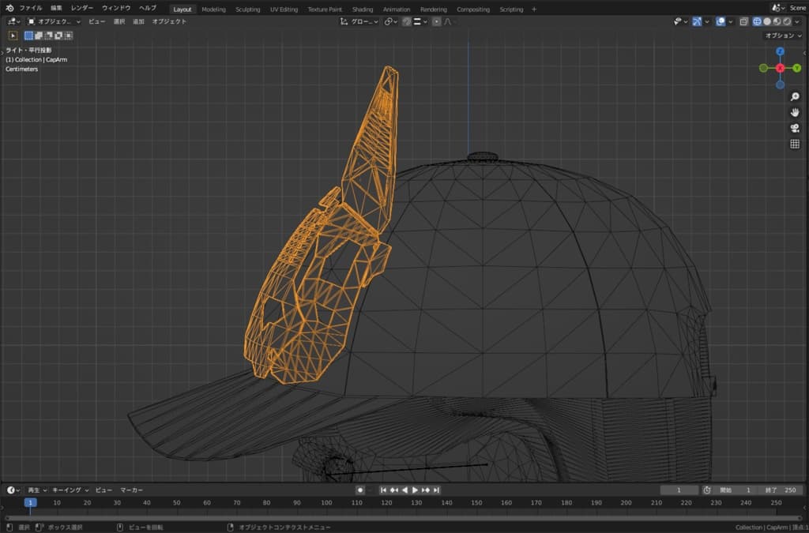Add a new workspace with plus icon

(x=534, y=9)
